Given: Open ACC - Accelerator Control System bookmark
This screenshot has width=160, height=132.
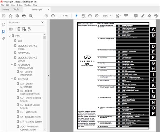Looking at the screenshot, I should tap(29, 128).
